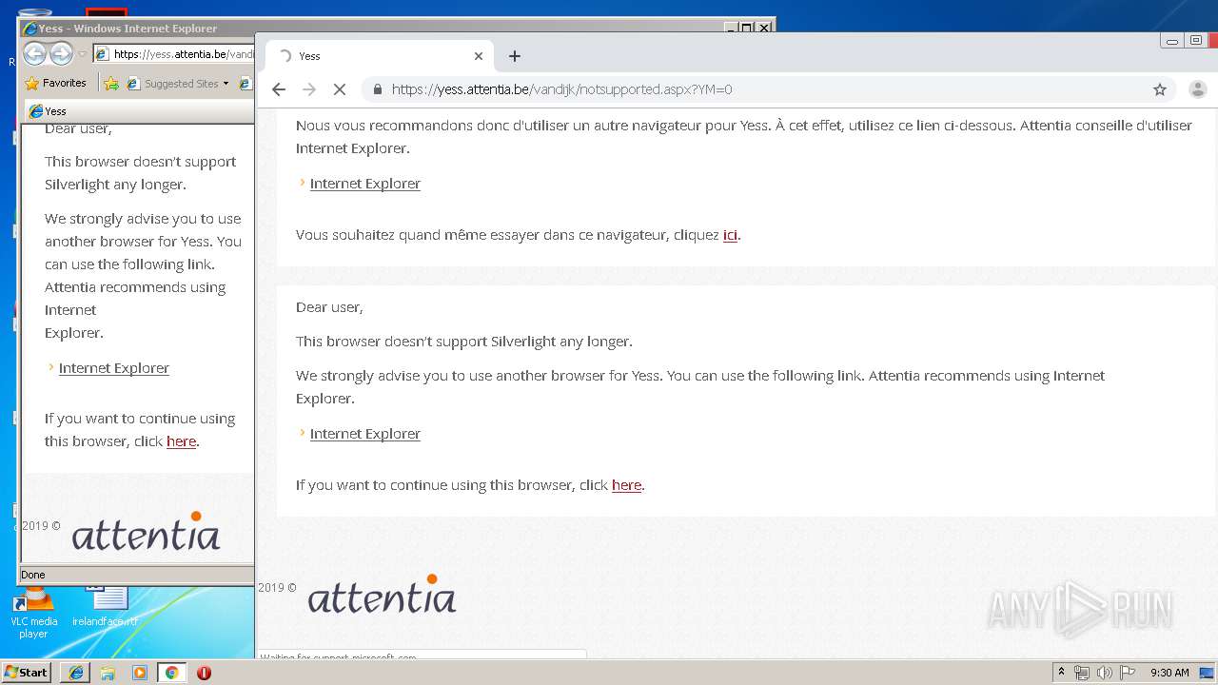Bookmark this page with the Chrome star

click(x=1159, y=89)
